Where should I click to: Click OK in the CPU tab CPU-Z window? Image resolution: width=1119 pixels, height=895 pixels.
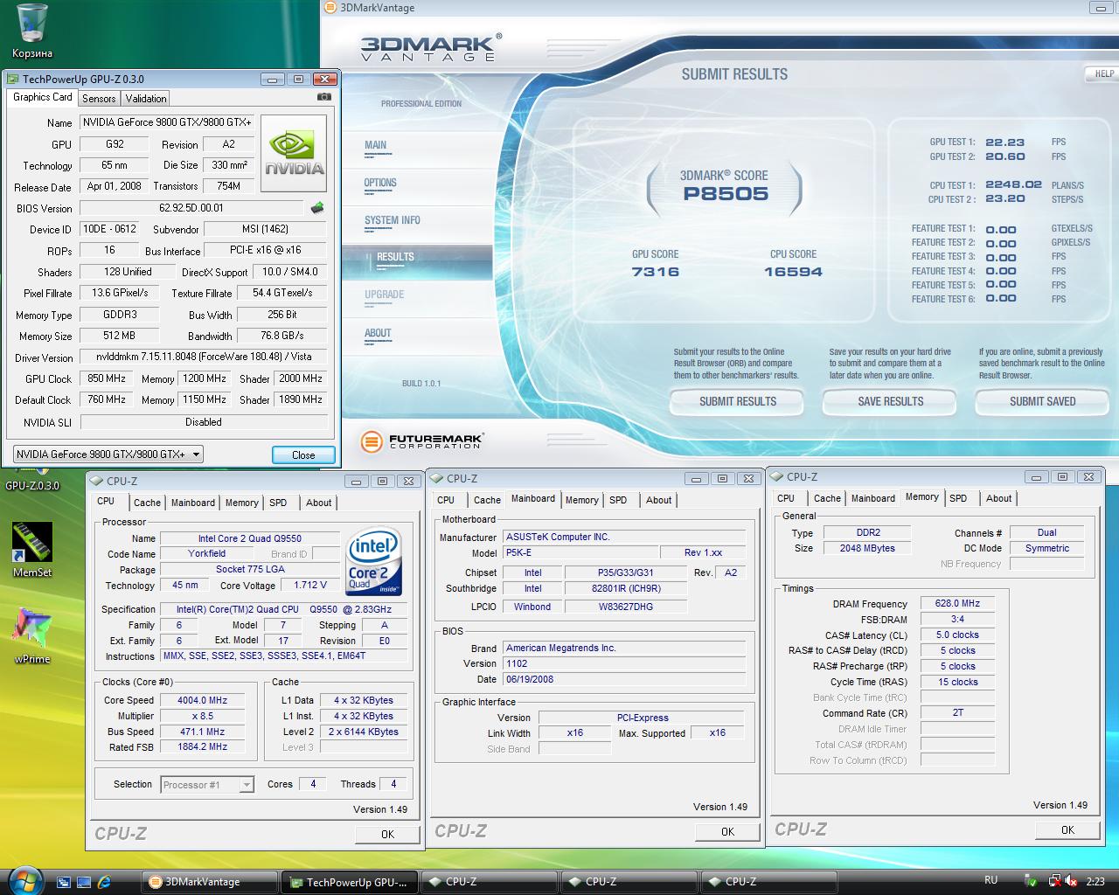tap(387, 834)
